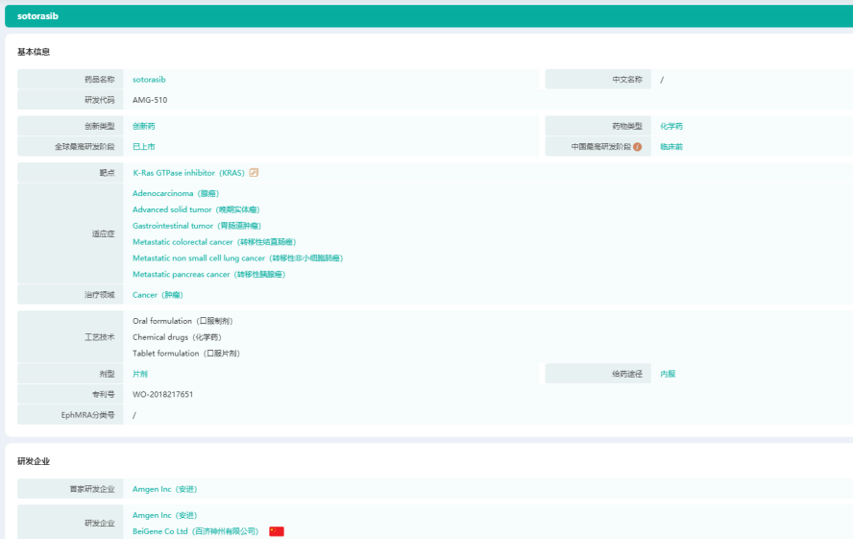Click the EphMRA分类号 field label
The height and width of the screenshot is (539, 853).
click(87, 415)
